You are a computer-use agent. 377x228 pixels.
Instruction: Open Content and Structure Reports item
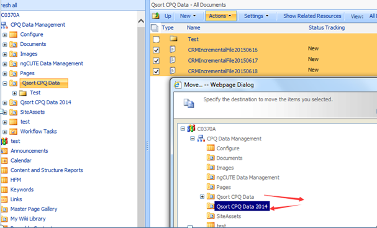tap(47, 170)
